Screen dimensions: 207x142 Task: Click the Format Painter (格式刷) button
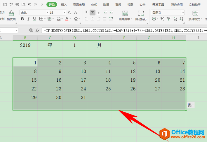tap(11, 16)
